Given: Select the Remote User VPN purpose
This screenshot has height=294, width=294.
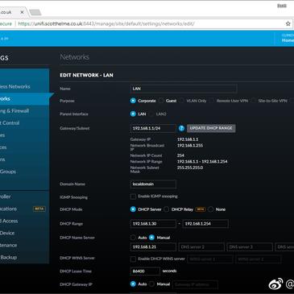Looking at the screenshot, I should pos(212,101).
